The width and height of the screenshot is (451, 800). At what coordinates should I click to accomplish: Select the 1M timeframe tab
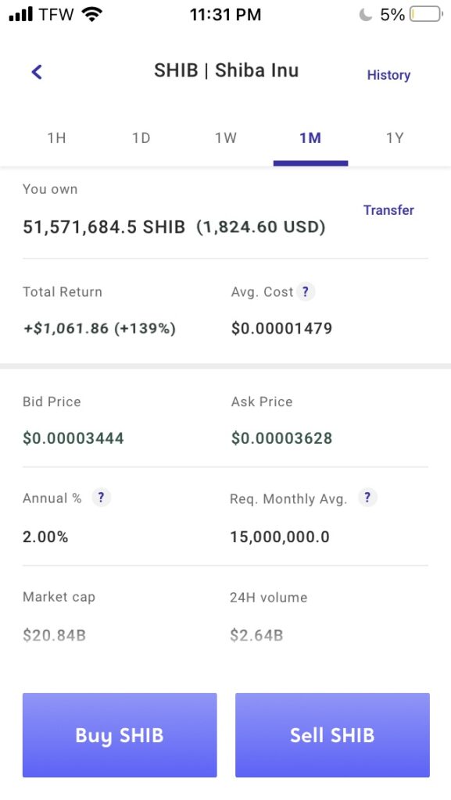(x=310, y=138)
